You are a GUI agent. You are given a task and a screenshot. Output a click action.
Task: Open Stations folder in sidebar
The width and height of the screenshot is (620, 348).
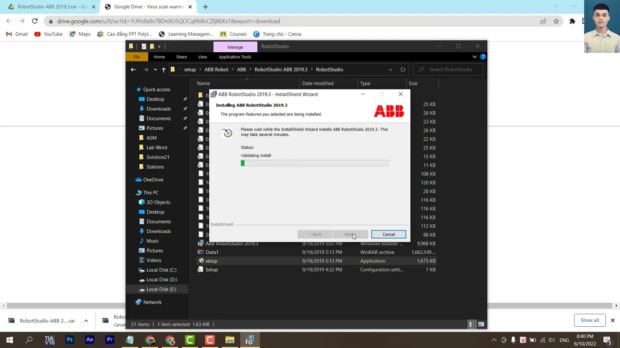pyautogui.click(x=155, y=167)
